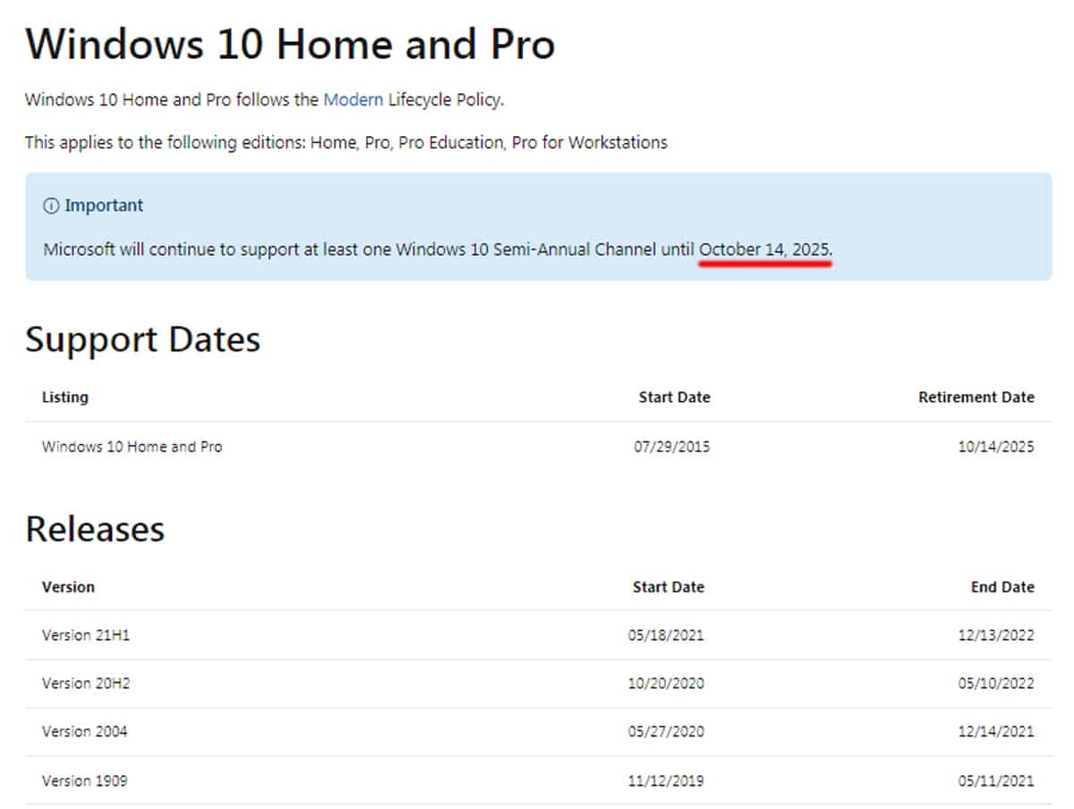Open the Modern Lifecycle Policy link

click(353, 99)
